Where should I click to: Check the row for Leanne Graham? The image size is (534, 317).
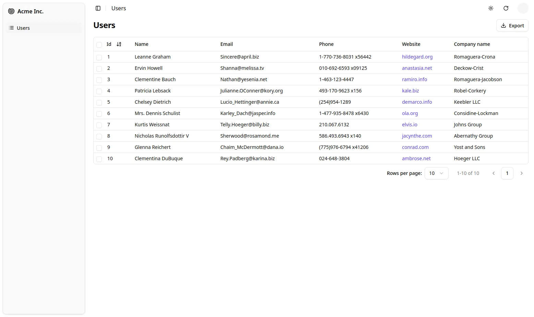[x=99, y=57]
